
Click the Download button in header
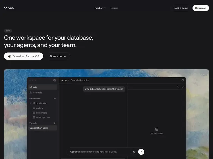click(201, 8)
